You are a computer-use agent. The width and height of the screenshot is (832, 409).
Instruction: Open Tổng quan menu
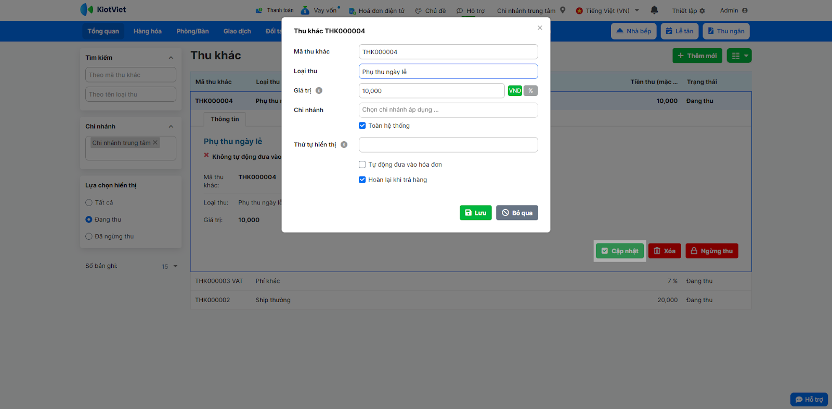(103, 31)
